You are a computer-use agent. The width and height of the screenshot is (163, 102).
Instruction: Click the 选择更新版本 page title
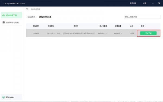tap(45, 17)
